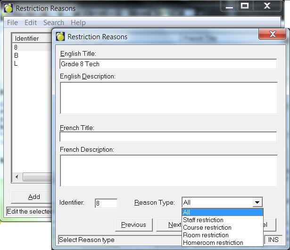Close the front Restriction Reasons dialog
Viewport: 290px width, 250px height.
tap(272, 35)
